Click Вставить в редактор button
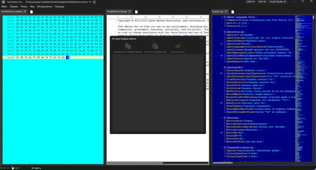The height and width of the screenshot is (170, 316). point(155,48)
